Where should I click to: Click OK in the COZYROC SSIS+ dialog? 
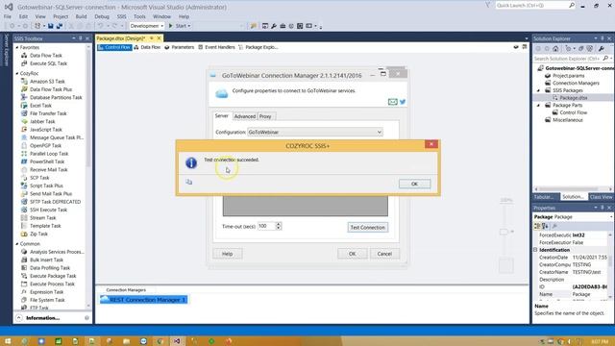coord(414,184)
